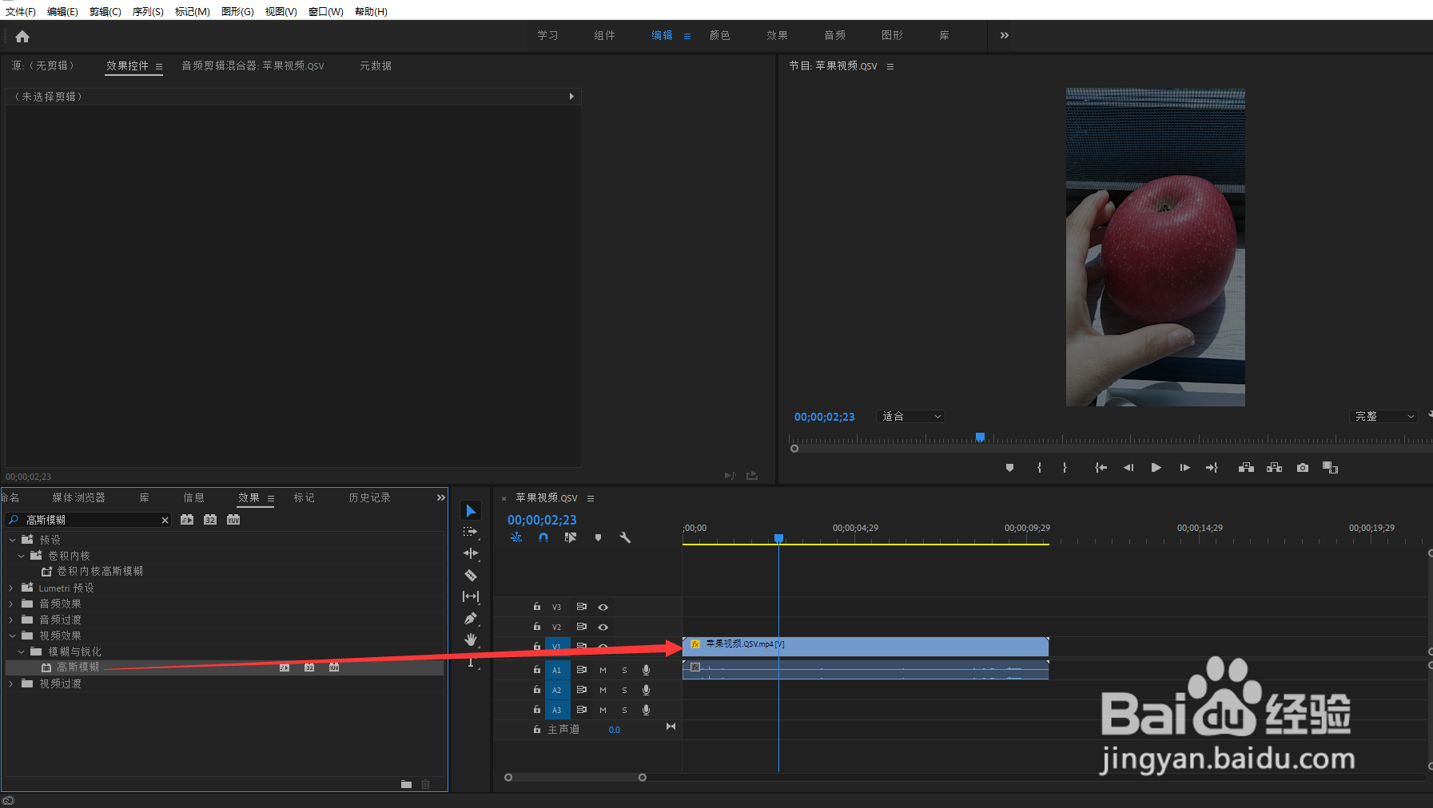1433x808 pixels.
Task: Enable voice-over record on A3
Action: 646,710
